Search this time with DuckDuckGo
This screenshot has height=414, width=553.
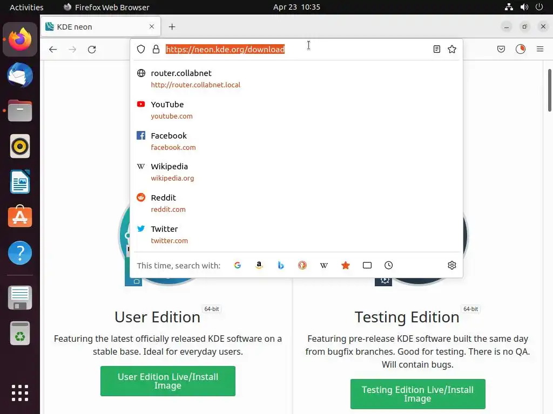pos(302,265)
